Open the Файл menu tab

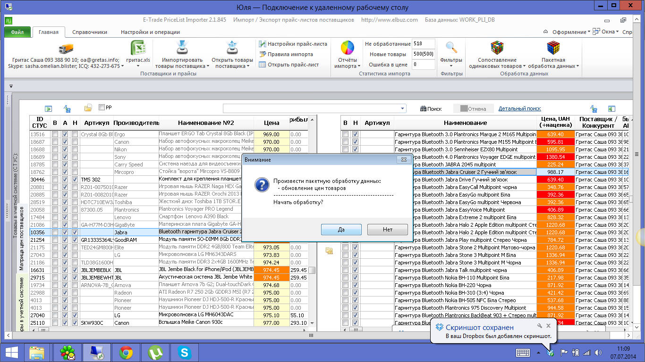[x=17, y=32]
